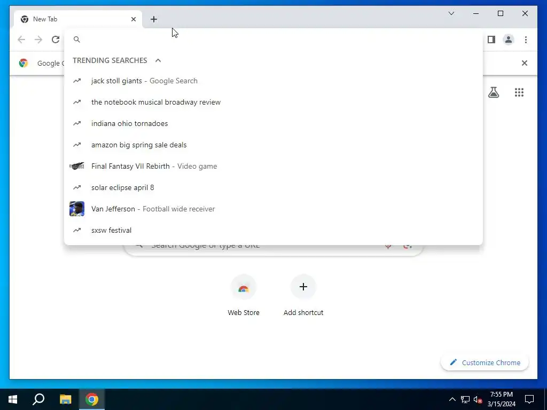Screen dimensions: 547x410
Task: Click trending arrow beside sxsw festival
Action: coord(77,230)
